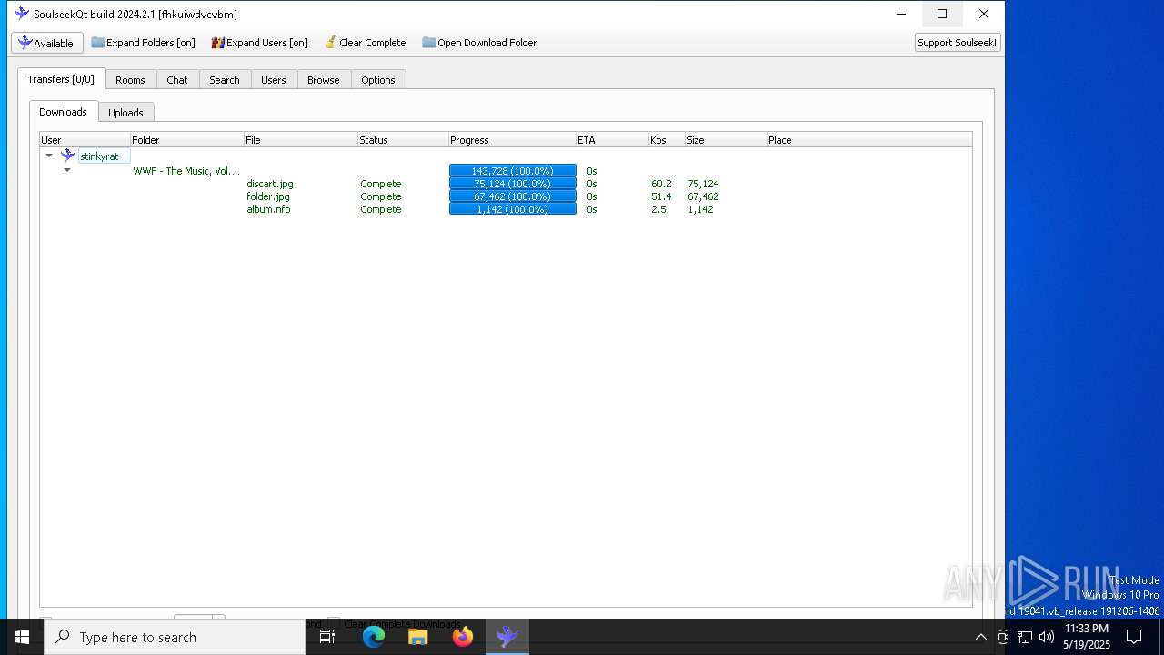Click the 60.2 Kbs value
The height and width of the screenshot is (655, 1164).
tap(661, 184)
